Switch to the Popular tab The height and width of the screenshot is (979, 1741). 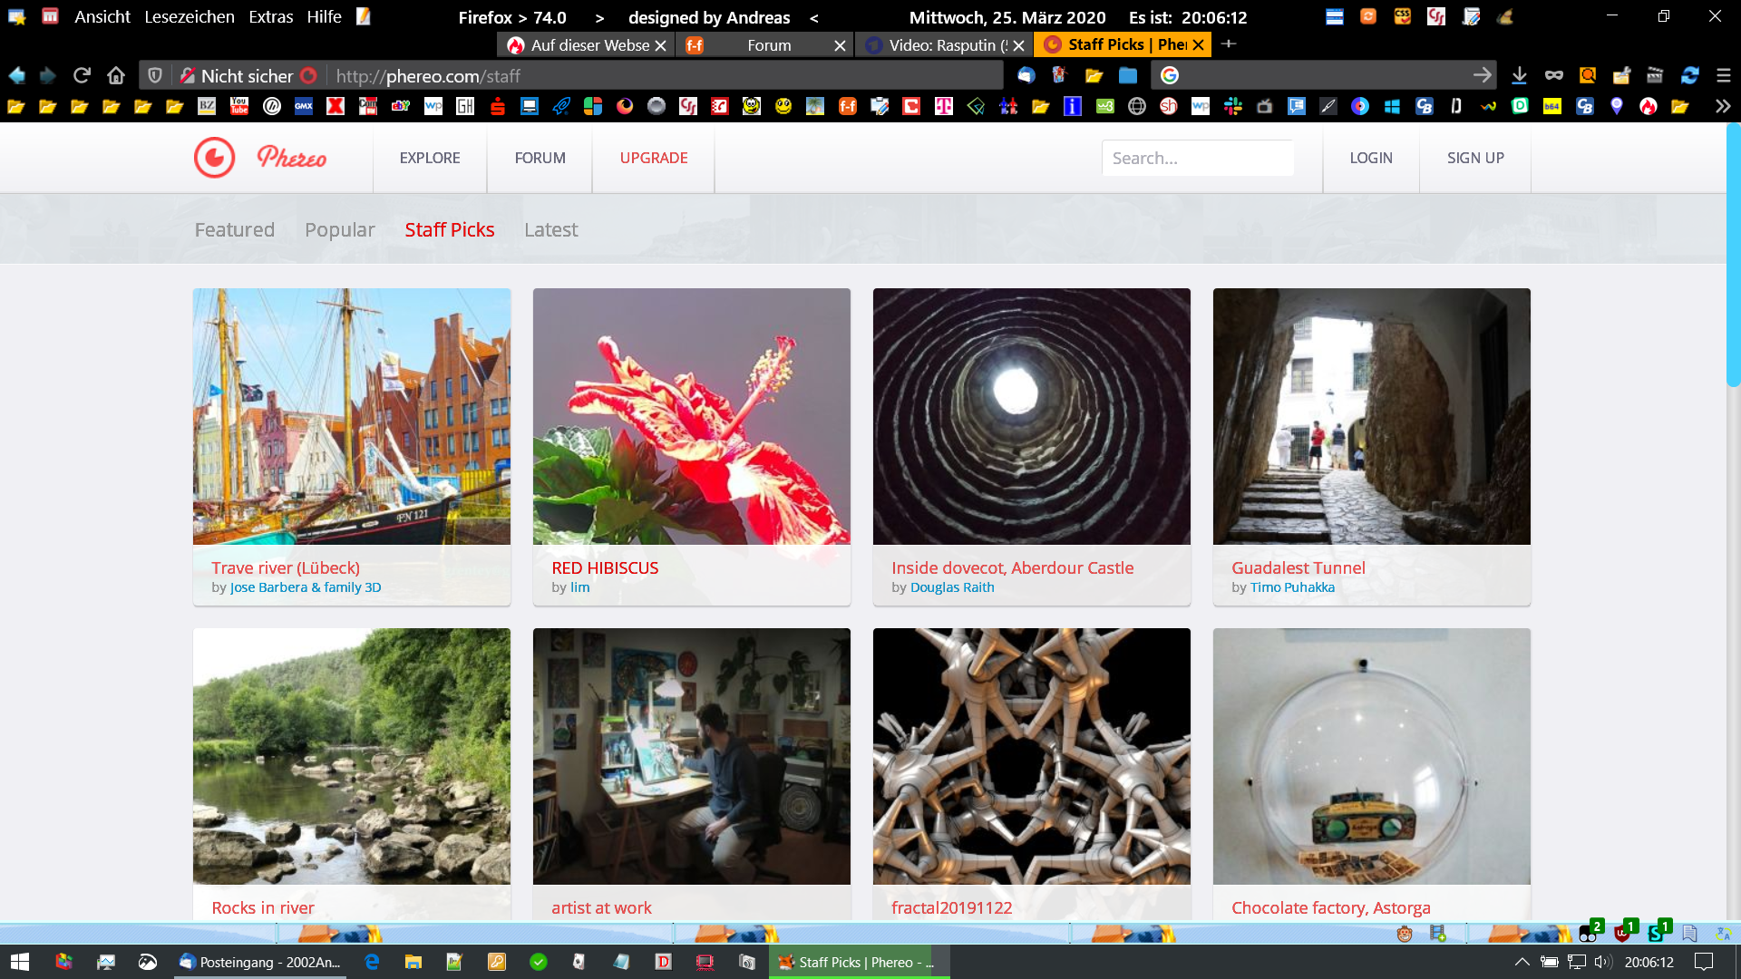(339, 229)
